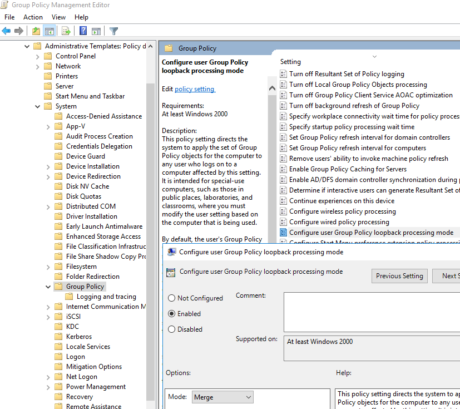Screen dimensions: 460x409
Task: Collapse the System tree node
Action: point(37,106)
